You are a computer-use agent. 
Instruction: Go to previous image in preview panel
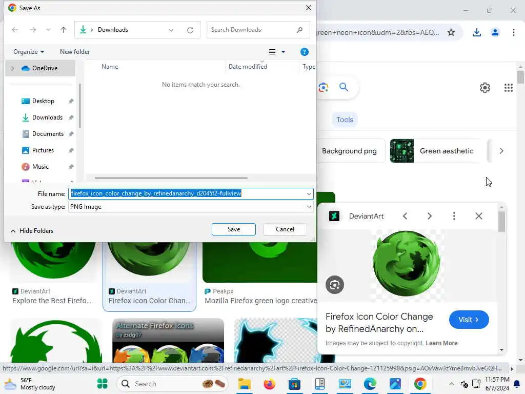point(405,216)
